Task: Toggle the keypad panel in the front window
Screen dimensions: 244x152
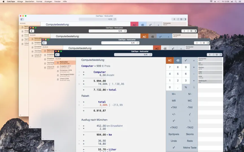Action: click(217, 55)
